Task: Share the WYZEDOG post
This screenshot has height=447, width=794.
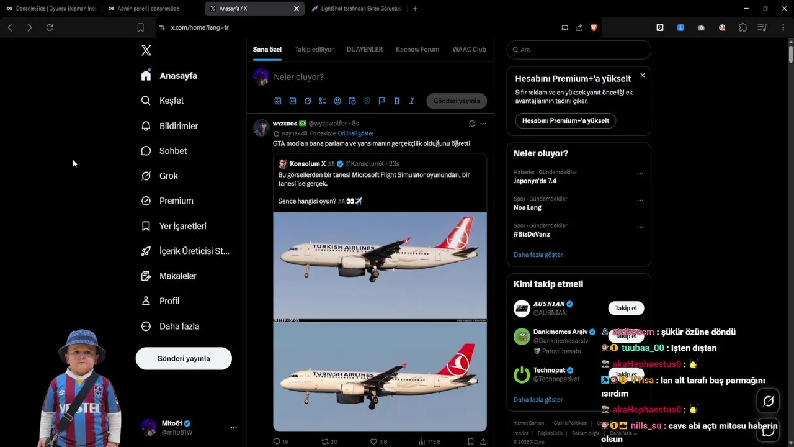Action: click(483, 441)
